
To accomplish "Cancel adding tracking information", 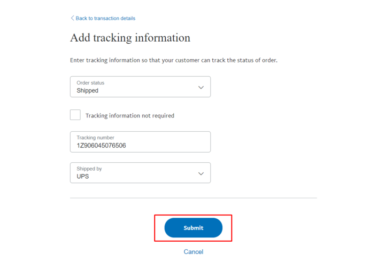I will click(x=193, y=252).
